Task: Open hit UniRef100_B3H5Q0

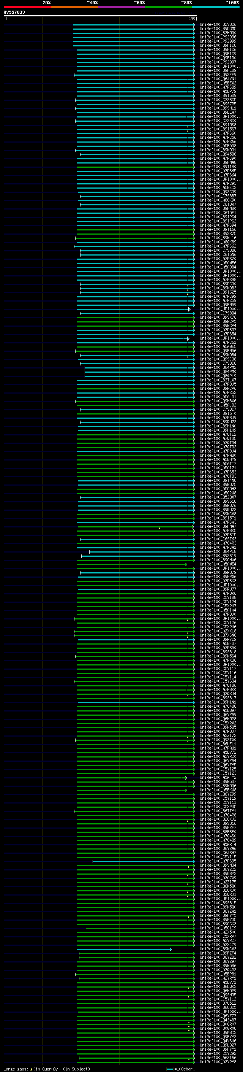Action: [x=218, y=33]
